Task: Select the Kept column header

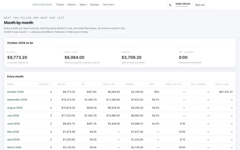Action: point(152,84)
